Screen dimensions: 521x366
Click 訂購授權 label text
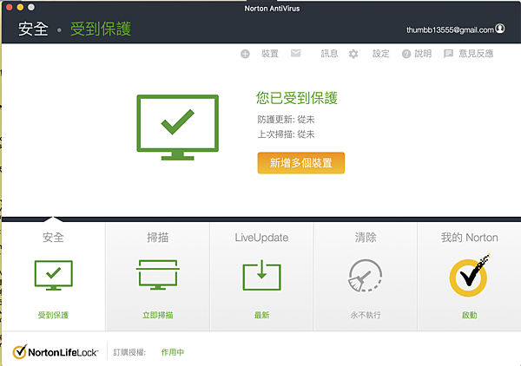[x=129, y=352]
